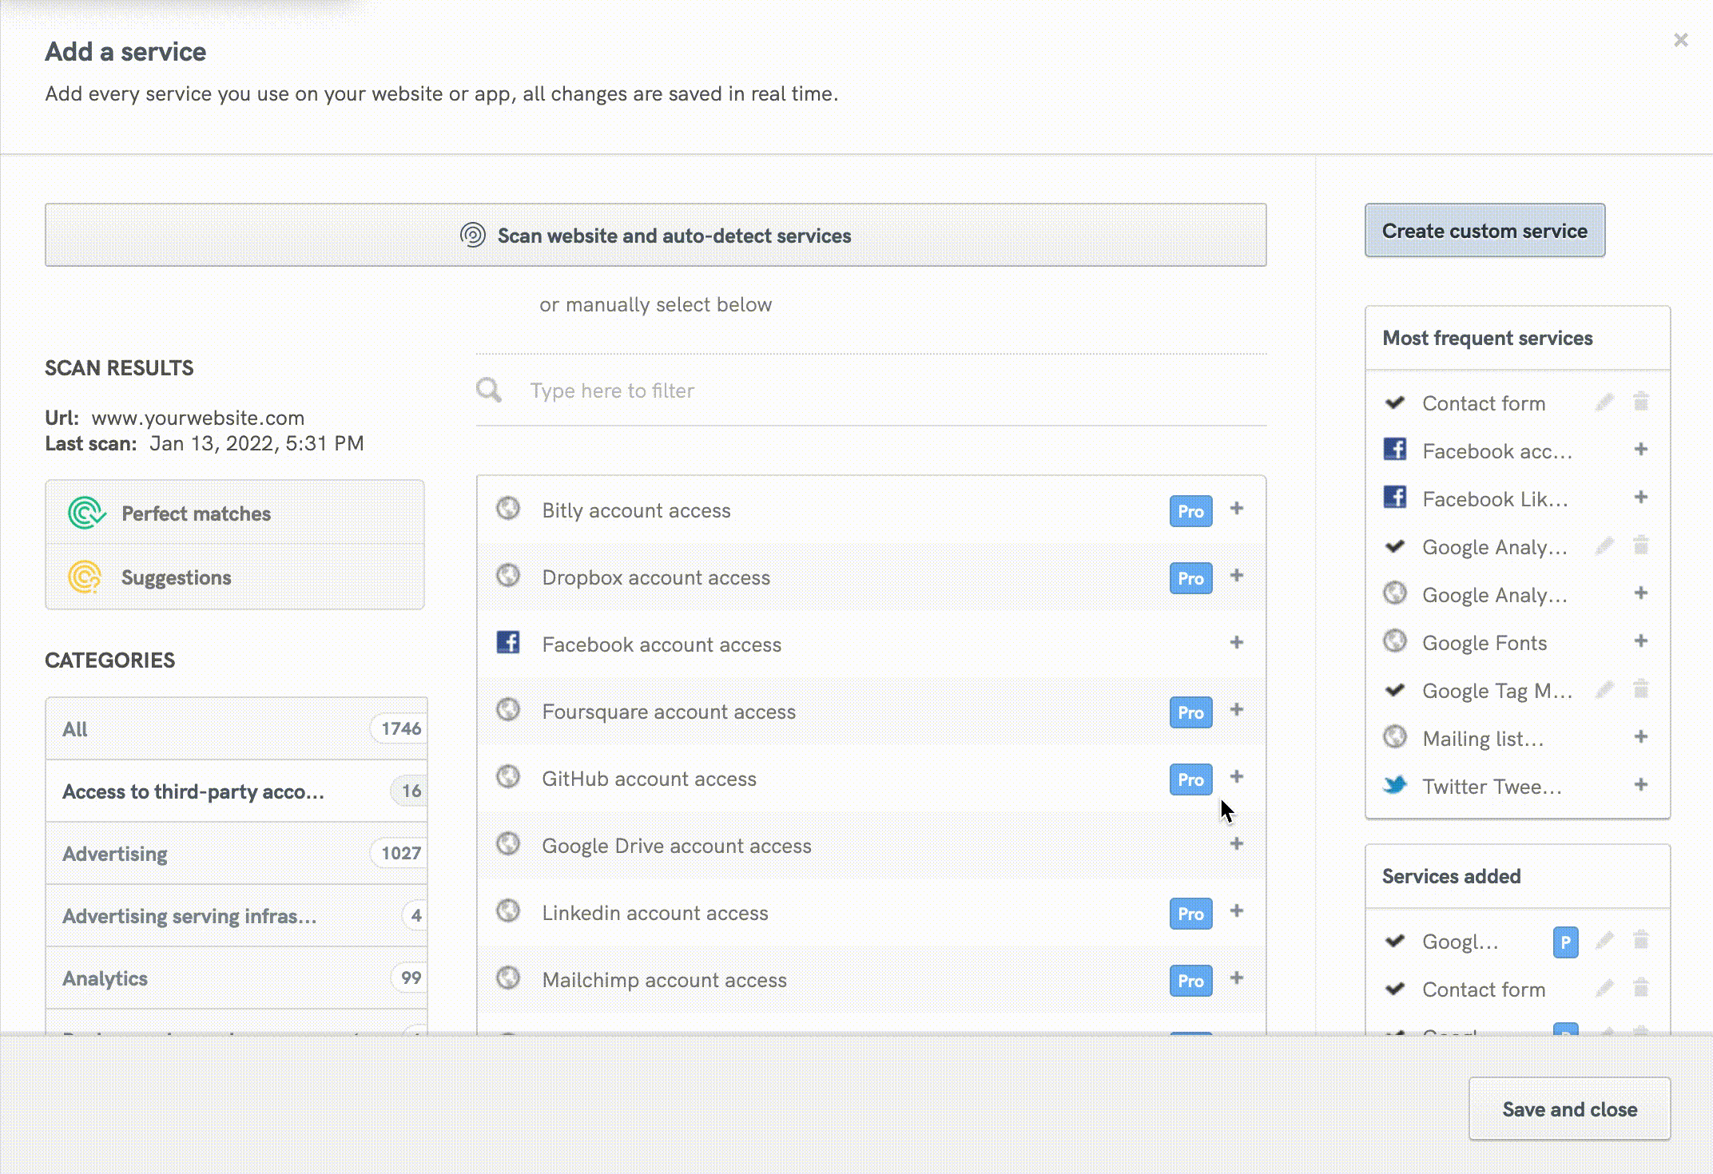The width and height of the screenshot is (1713, 1174).
Task: Click Scan website and auto-detect services
Action: click(655, 236)
